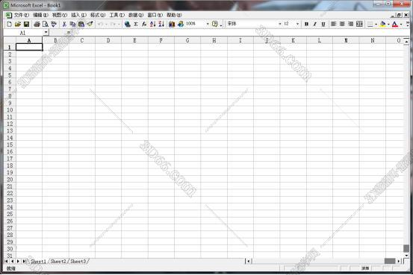The height and width of the screenshot is (275, 413).
Task: Open Print Preview from the toolbar
Action: point(46,24)
